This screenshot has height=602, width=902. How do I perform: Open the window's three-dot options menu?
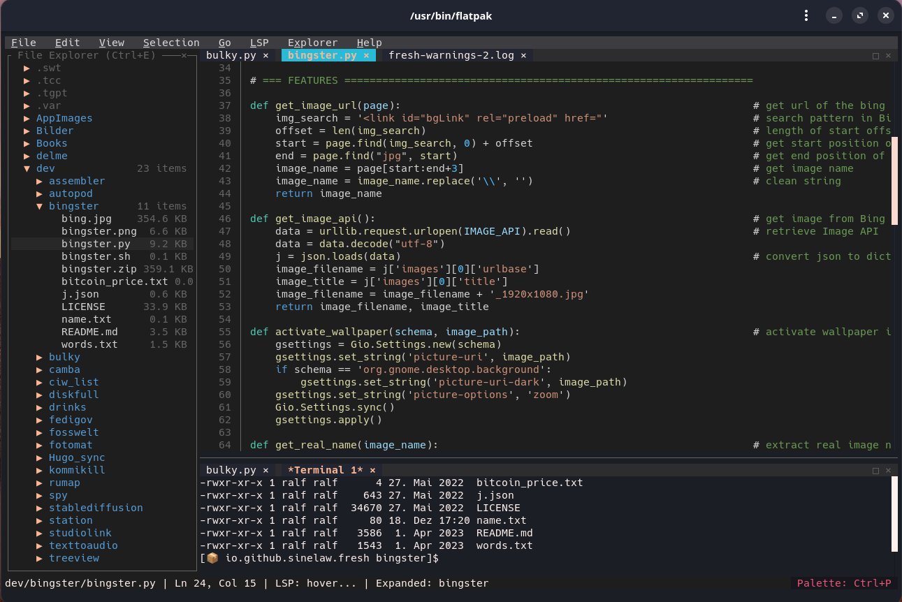(x=806, y=15)
